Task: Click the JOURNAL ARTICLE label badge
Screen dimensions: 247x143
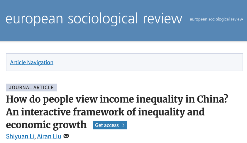Action: (31, 87)
